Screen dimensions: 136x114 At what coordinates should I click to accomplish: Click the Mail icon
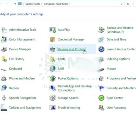(52, 68)
